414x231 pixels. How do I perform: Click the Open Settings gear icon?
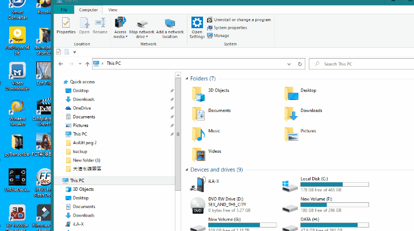point(197,27)
